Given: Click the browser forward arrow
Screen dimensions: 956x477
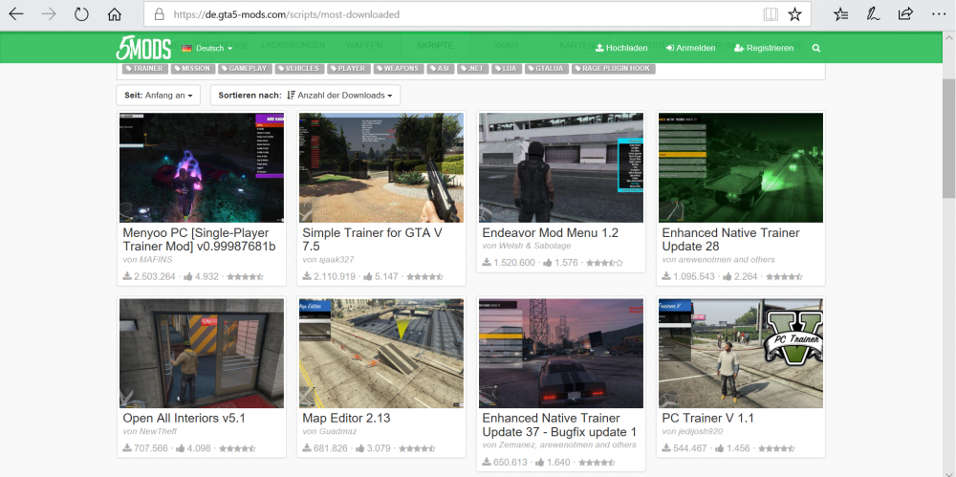Looking at the screenshot, I should pyautogui.click(x=49, y=14).
